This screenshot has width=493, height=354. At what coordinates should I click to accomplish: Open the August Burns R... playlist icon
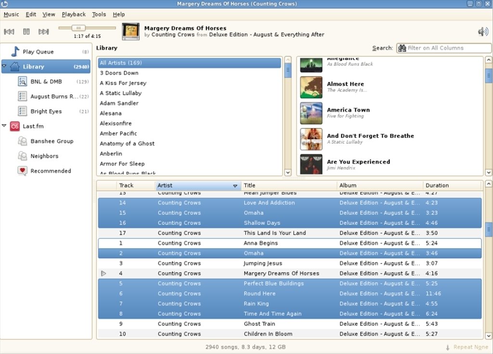pos(22,96)
